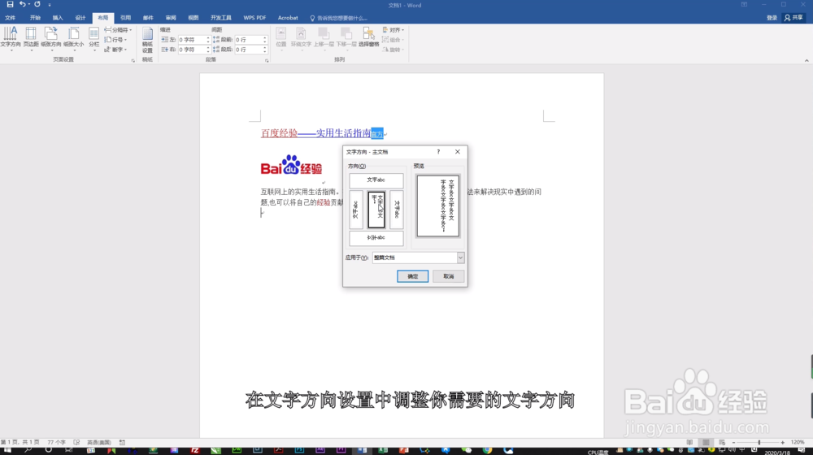
Task: Click zoom in plus button
Action: click(782, 443)
